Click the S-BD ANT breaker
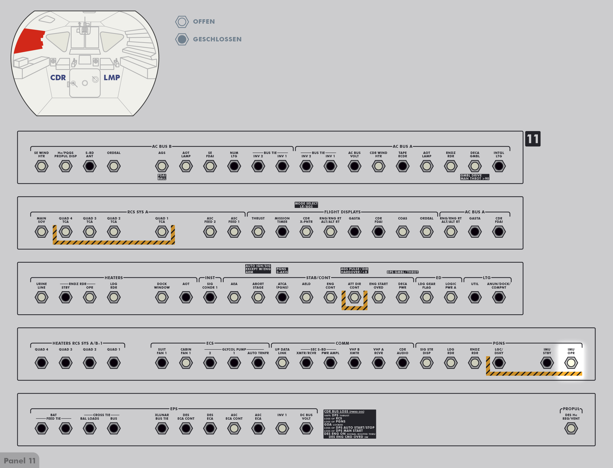This screenshot has height=468, width=613. tap(90, 166)
